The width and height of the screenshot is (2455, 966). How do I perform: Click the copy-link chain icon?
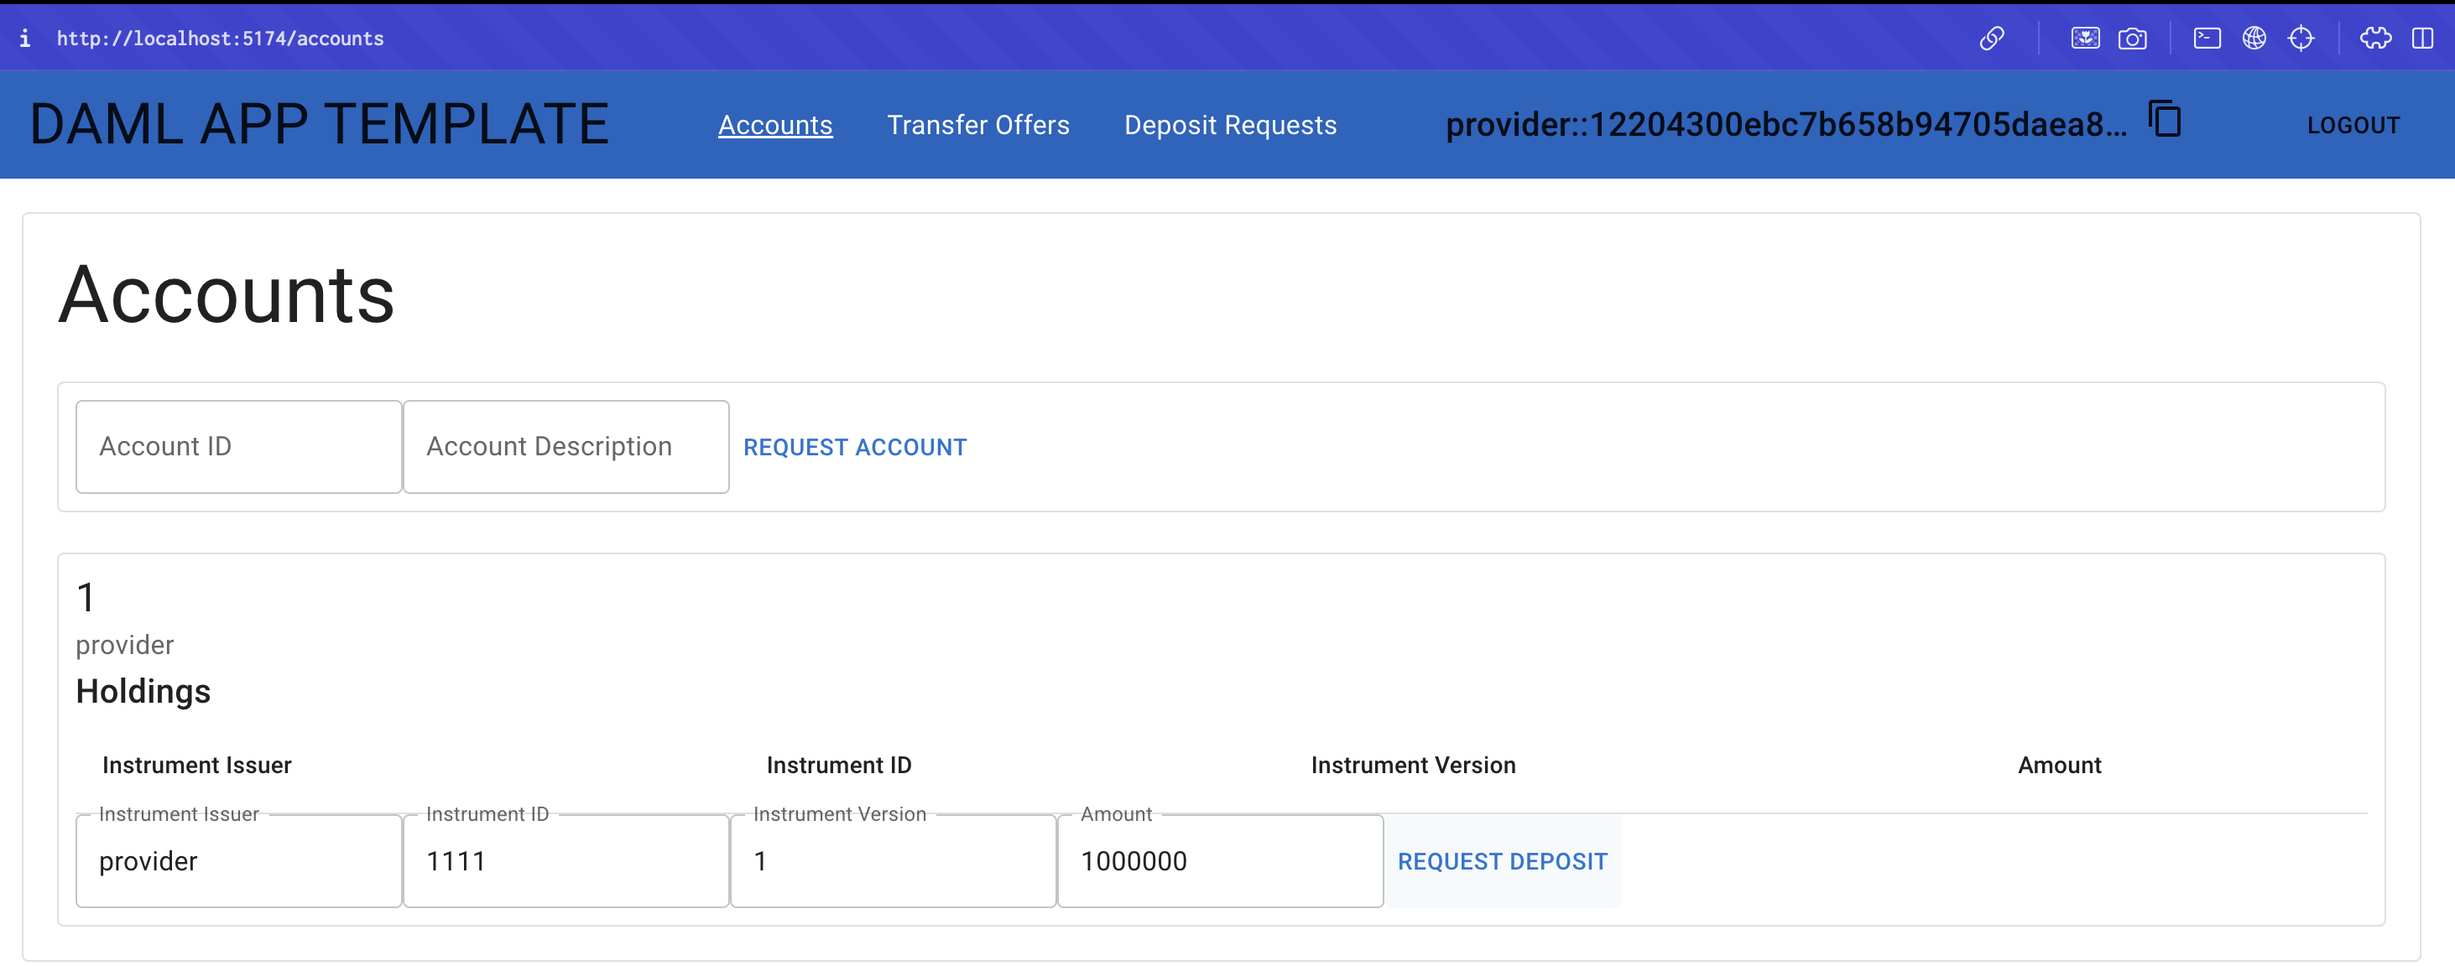[1992, 38]
